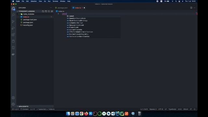Screen dimensions: 208x117
Task: Accept the 'const' keyword suggestion
Action: pos(93,16)
